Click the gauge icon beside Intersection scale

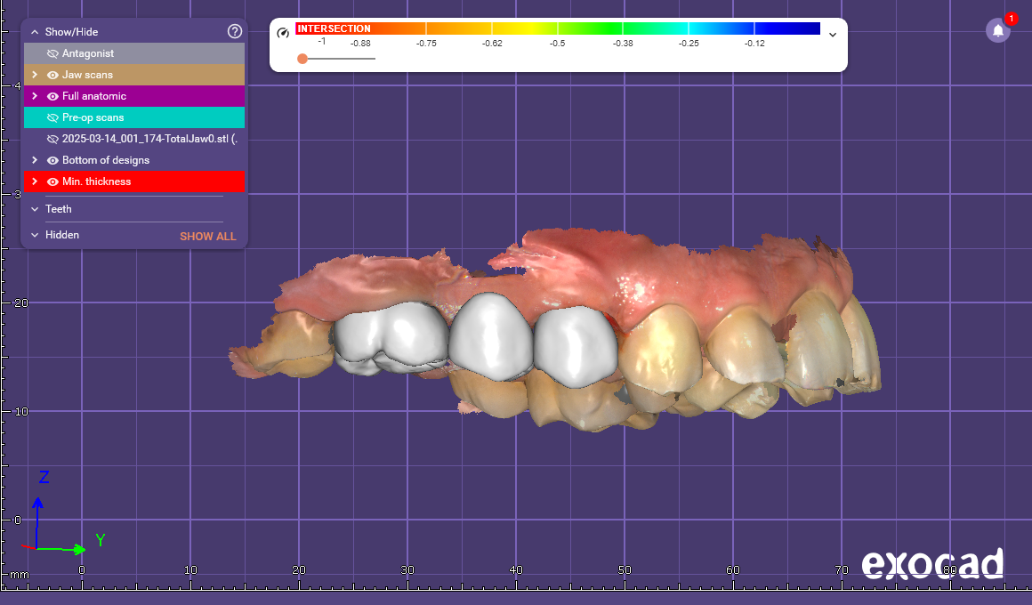pyautogui.click(x=283, y=33)
